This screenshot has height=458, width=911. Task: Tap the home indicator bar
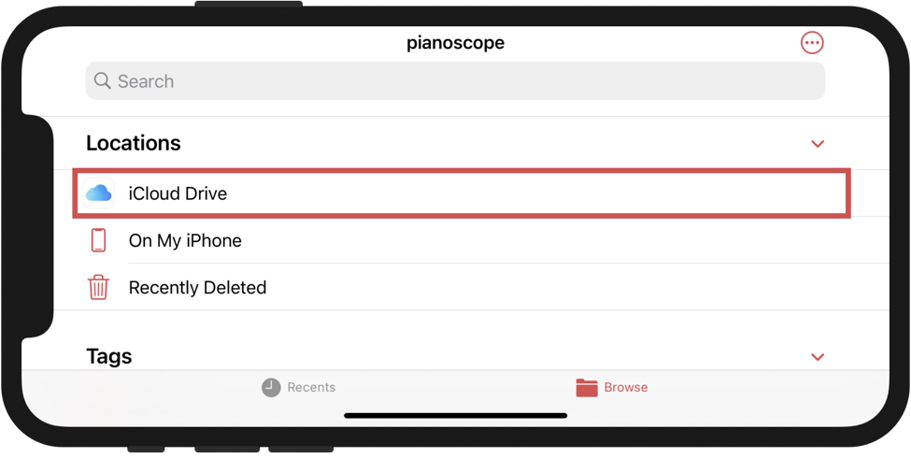click(x=456, y=416)
